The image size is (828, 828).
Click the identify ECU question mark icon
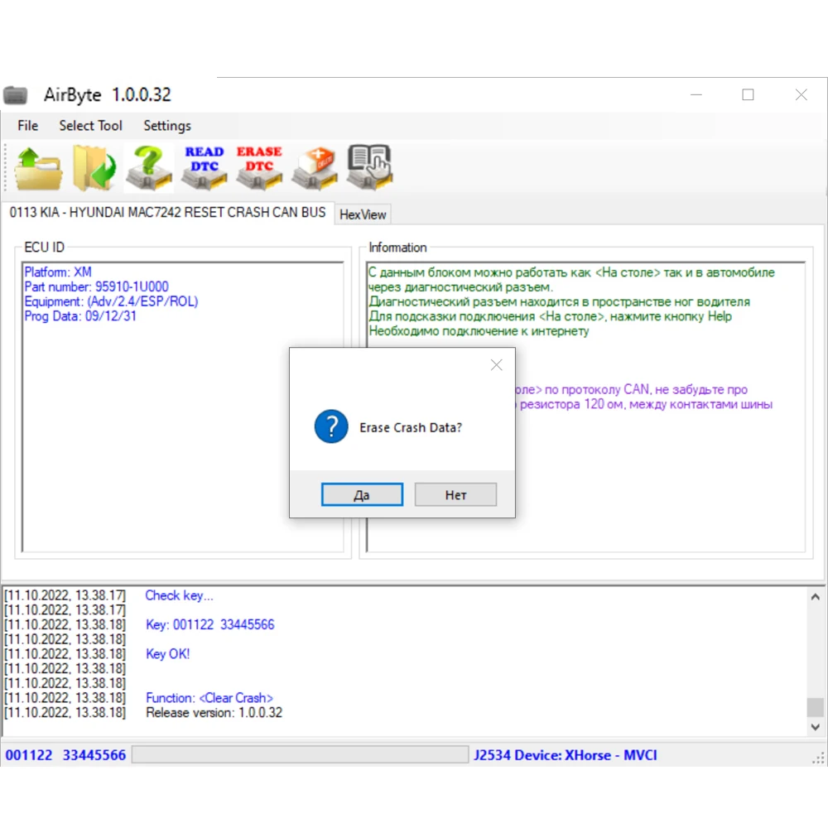coord(149,168)
